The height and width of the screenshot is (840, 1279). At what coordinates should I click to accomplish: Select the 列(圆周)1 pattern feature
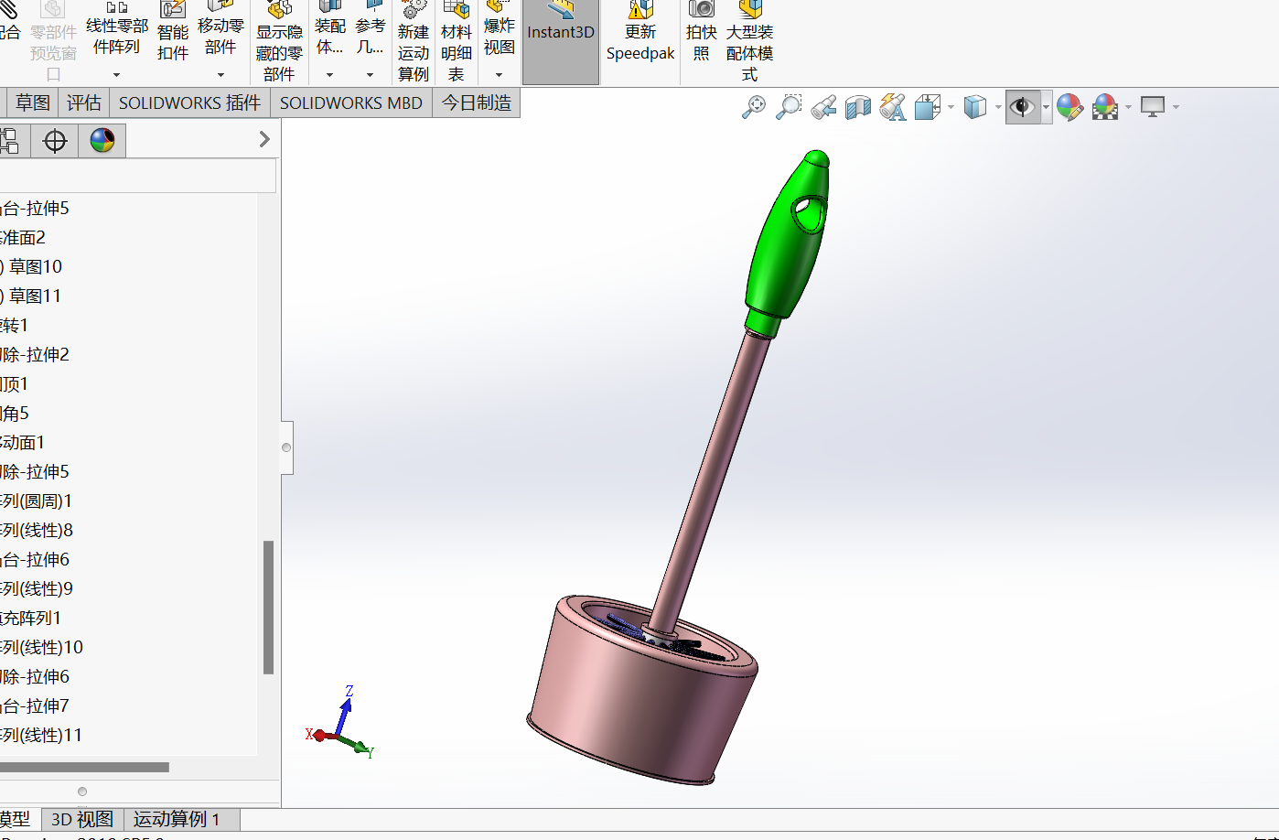click(x=37, y=501)
